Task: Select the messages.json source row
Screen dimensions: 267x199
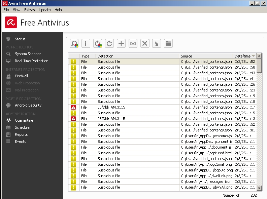Action: [162, 182]
